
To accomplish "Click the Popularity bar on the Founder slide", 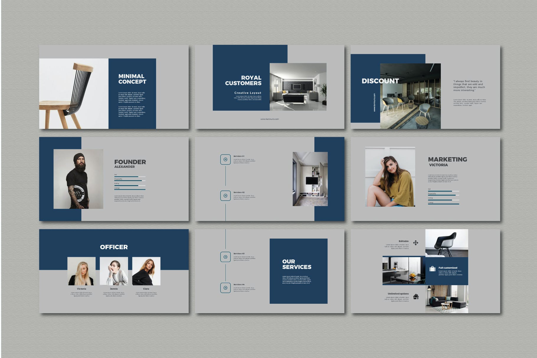I will pyautogui.click(x=130, y=180).
